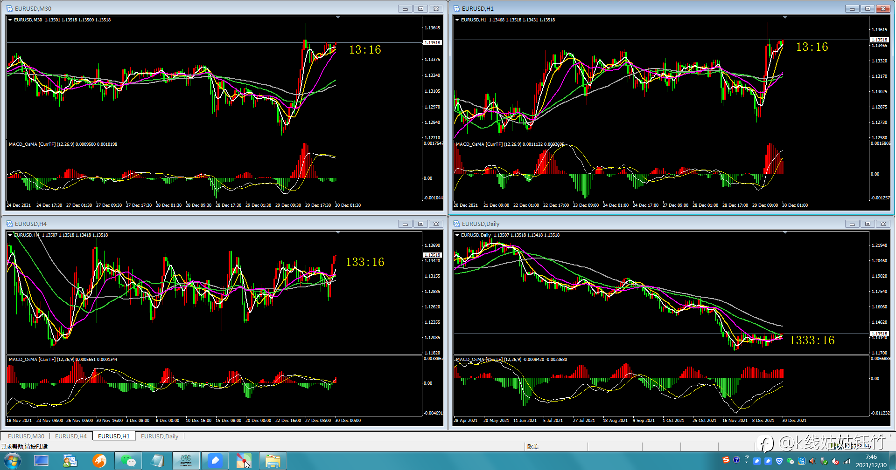Open the file explorer folder in taskbar

[273, 461]
